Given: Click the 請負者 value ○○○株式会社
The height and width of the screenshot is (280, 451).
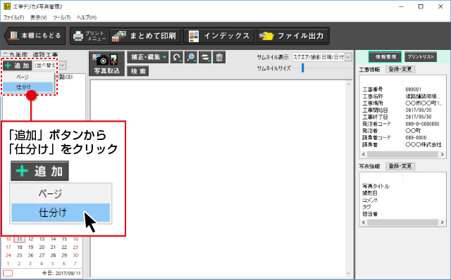Looking at the screenshot, I should 424,145.
